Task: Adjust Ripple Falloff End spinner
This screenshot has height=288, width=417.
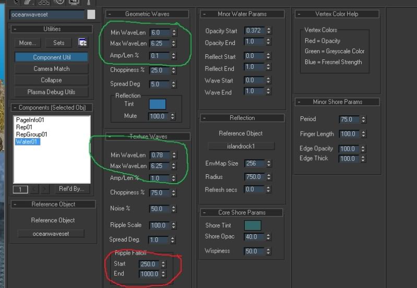Action: pos(163,274)
